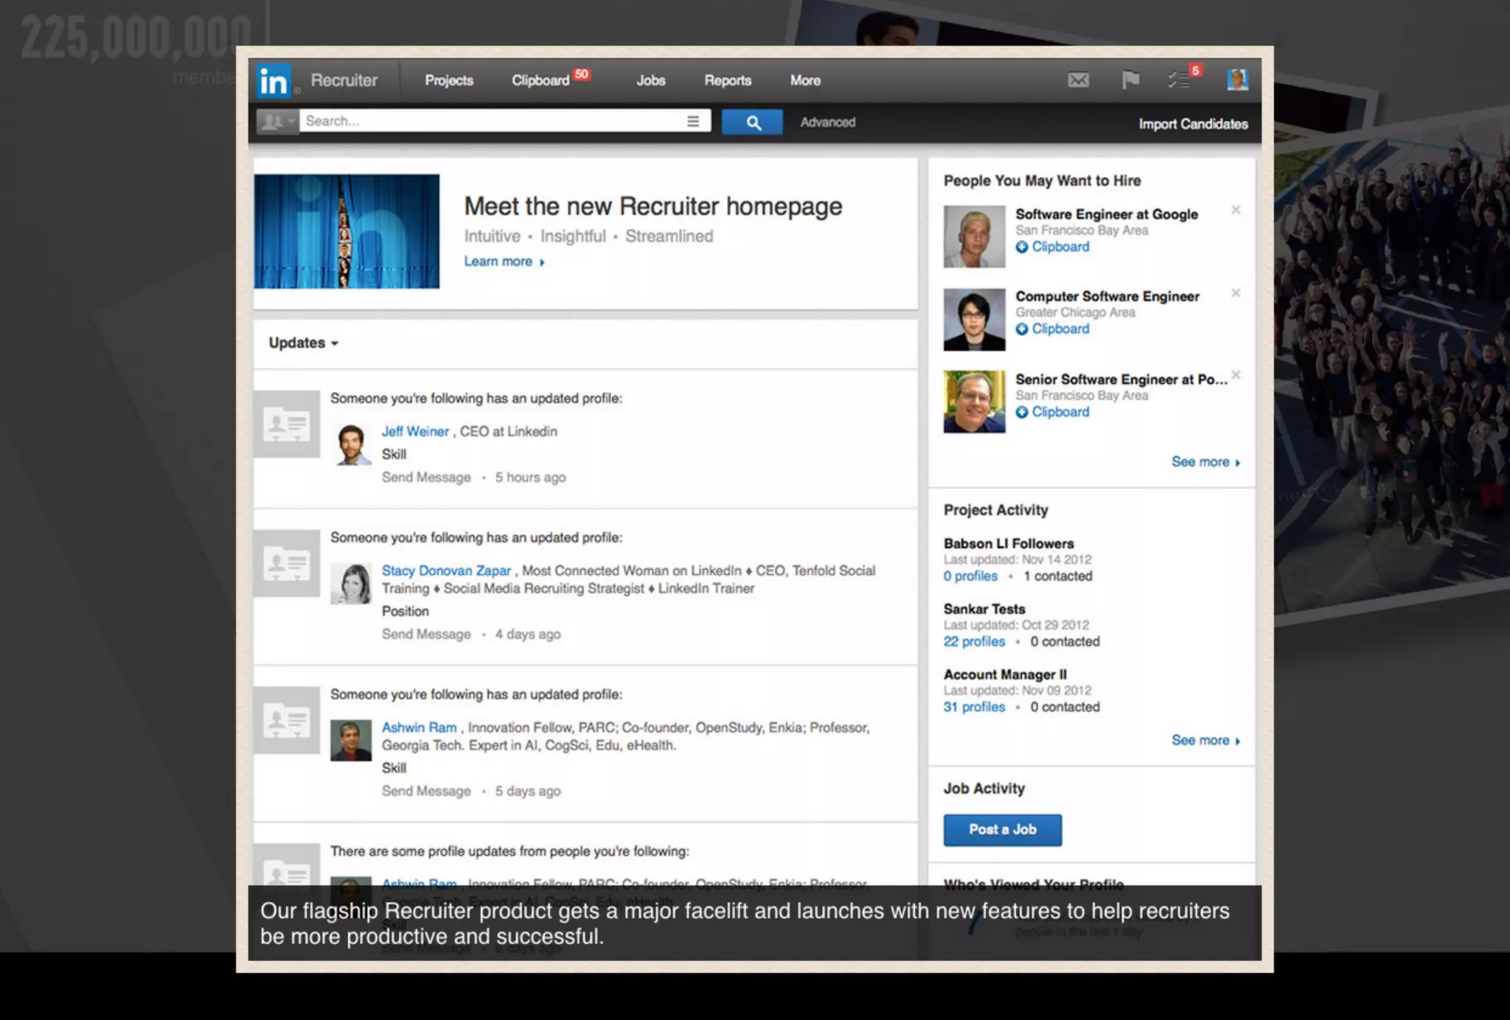Open the user profile avatar menu
This screenshot has width=1510, height=1020.
[x=1237, y=80]
